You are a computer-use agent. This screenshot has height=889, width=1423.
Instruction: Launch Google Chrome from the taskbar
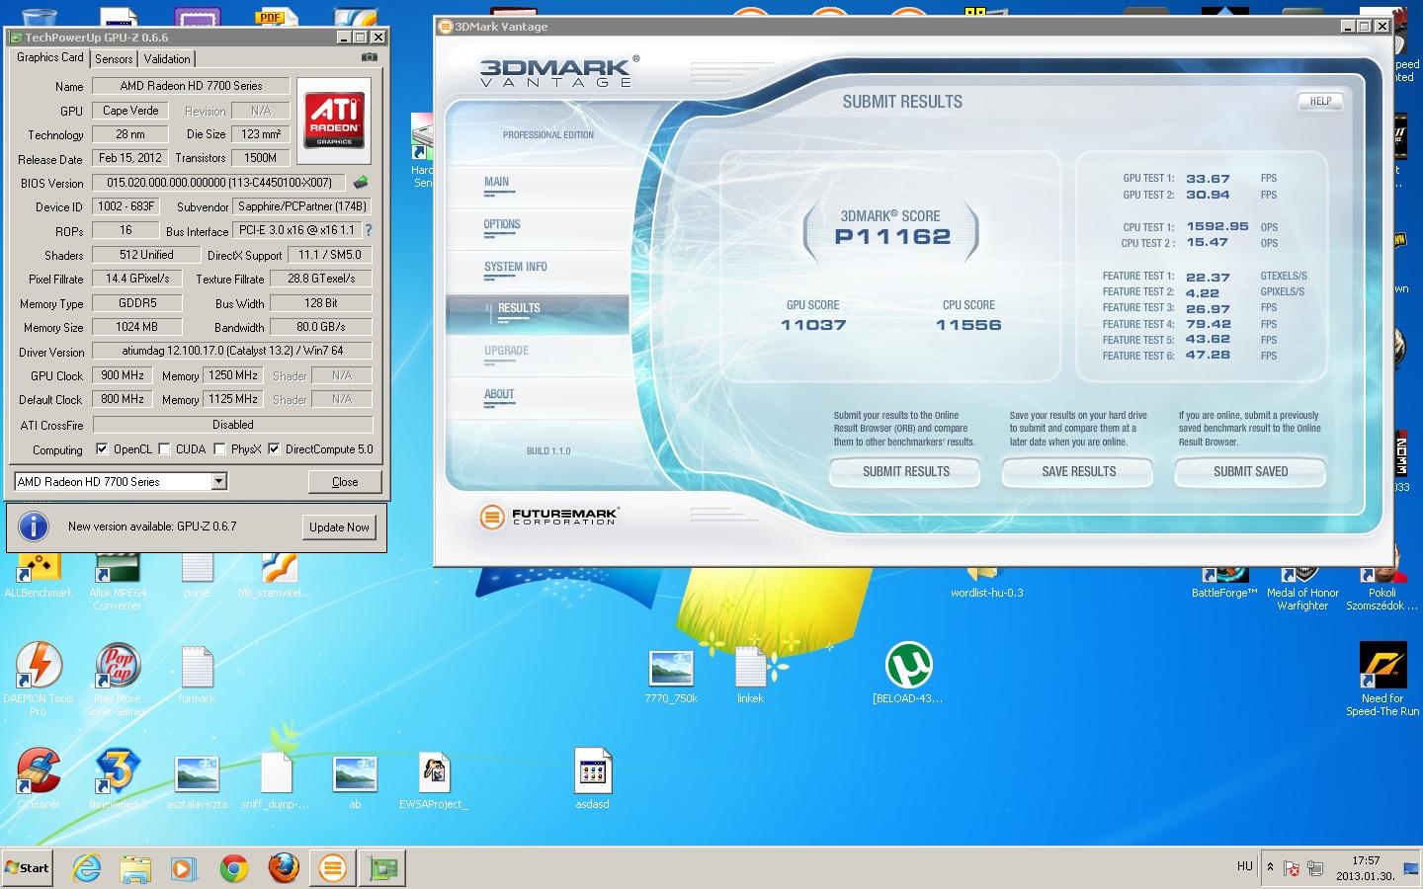tap(234, 868)
